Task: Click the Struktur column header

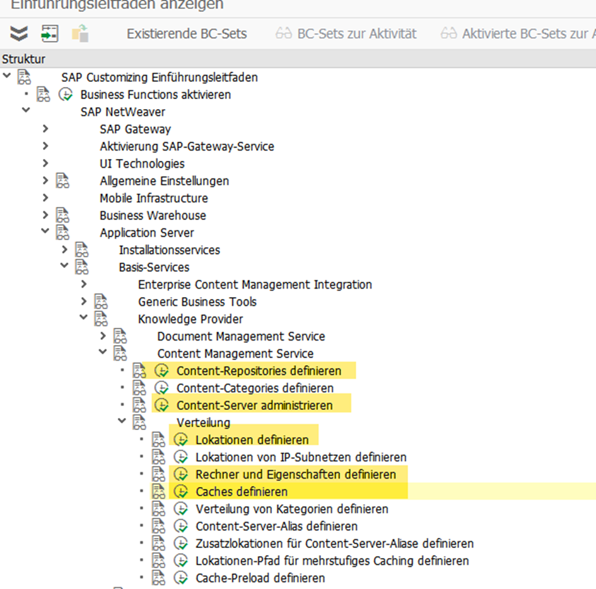Action: pos(23,59)
